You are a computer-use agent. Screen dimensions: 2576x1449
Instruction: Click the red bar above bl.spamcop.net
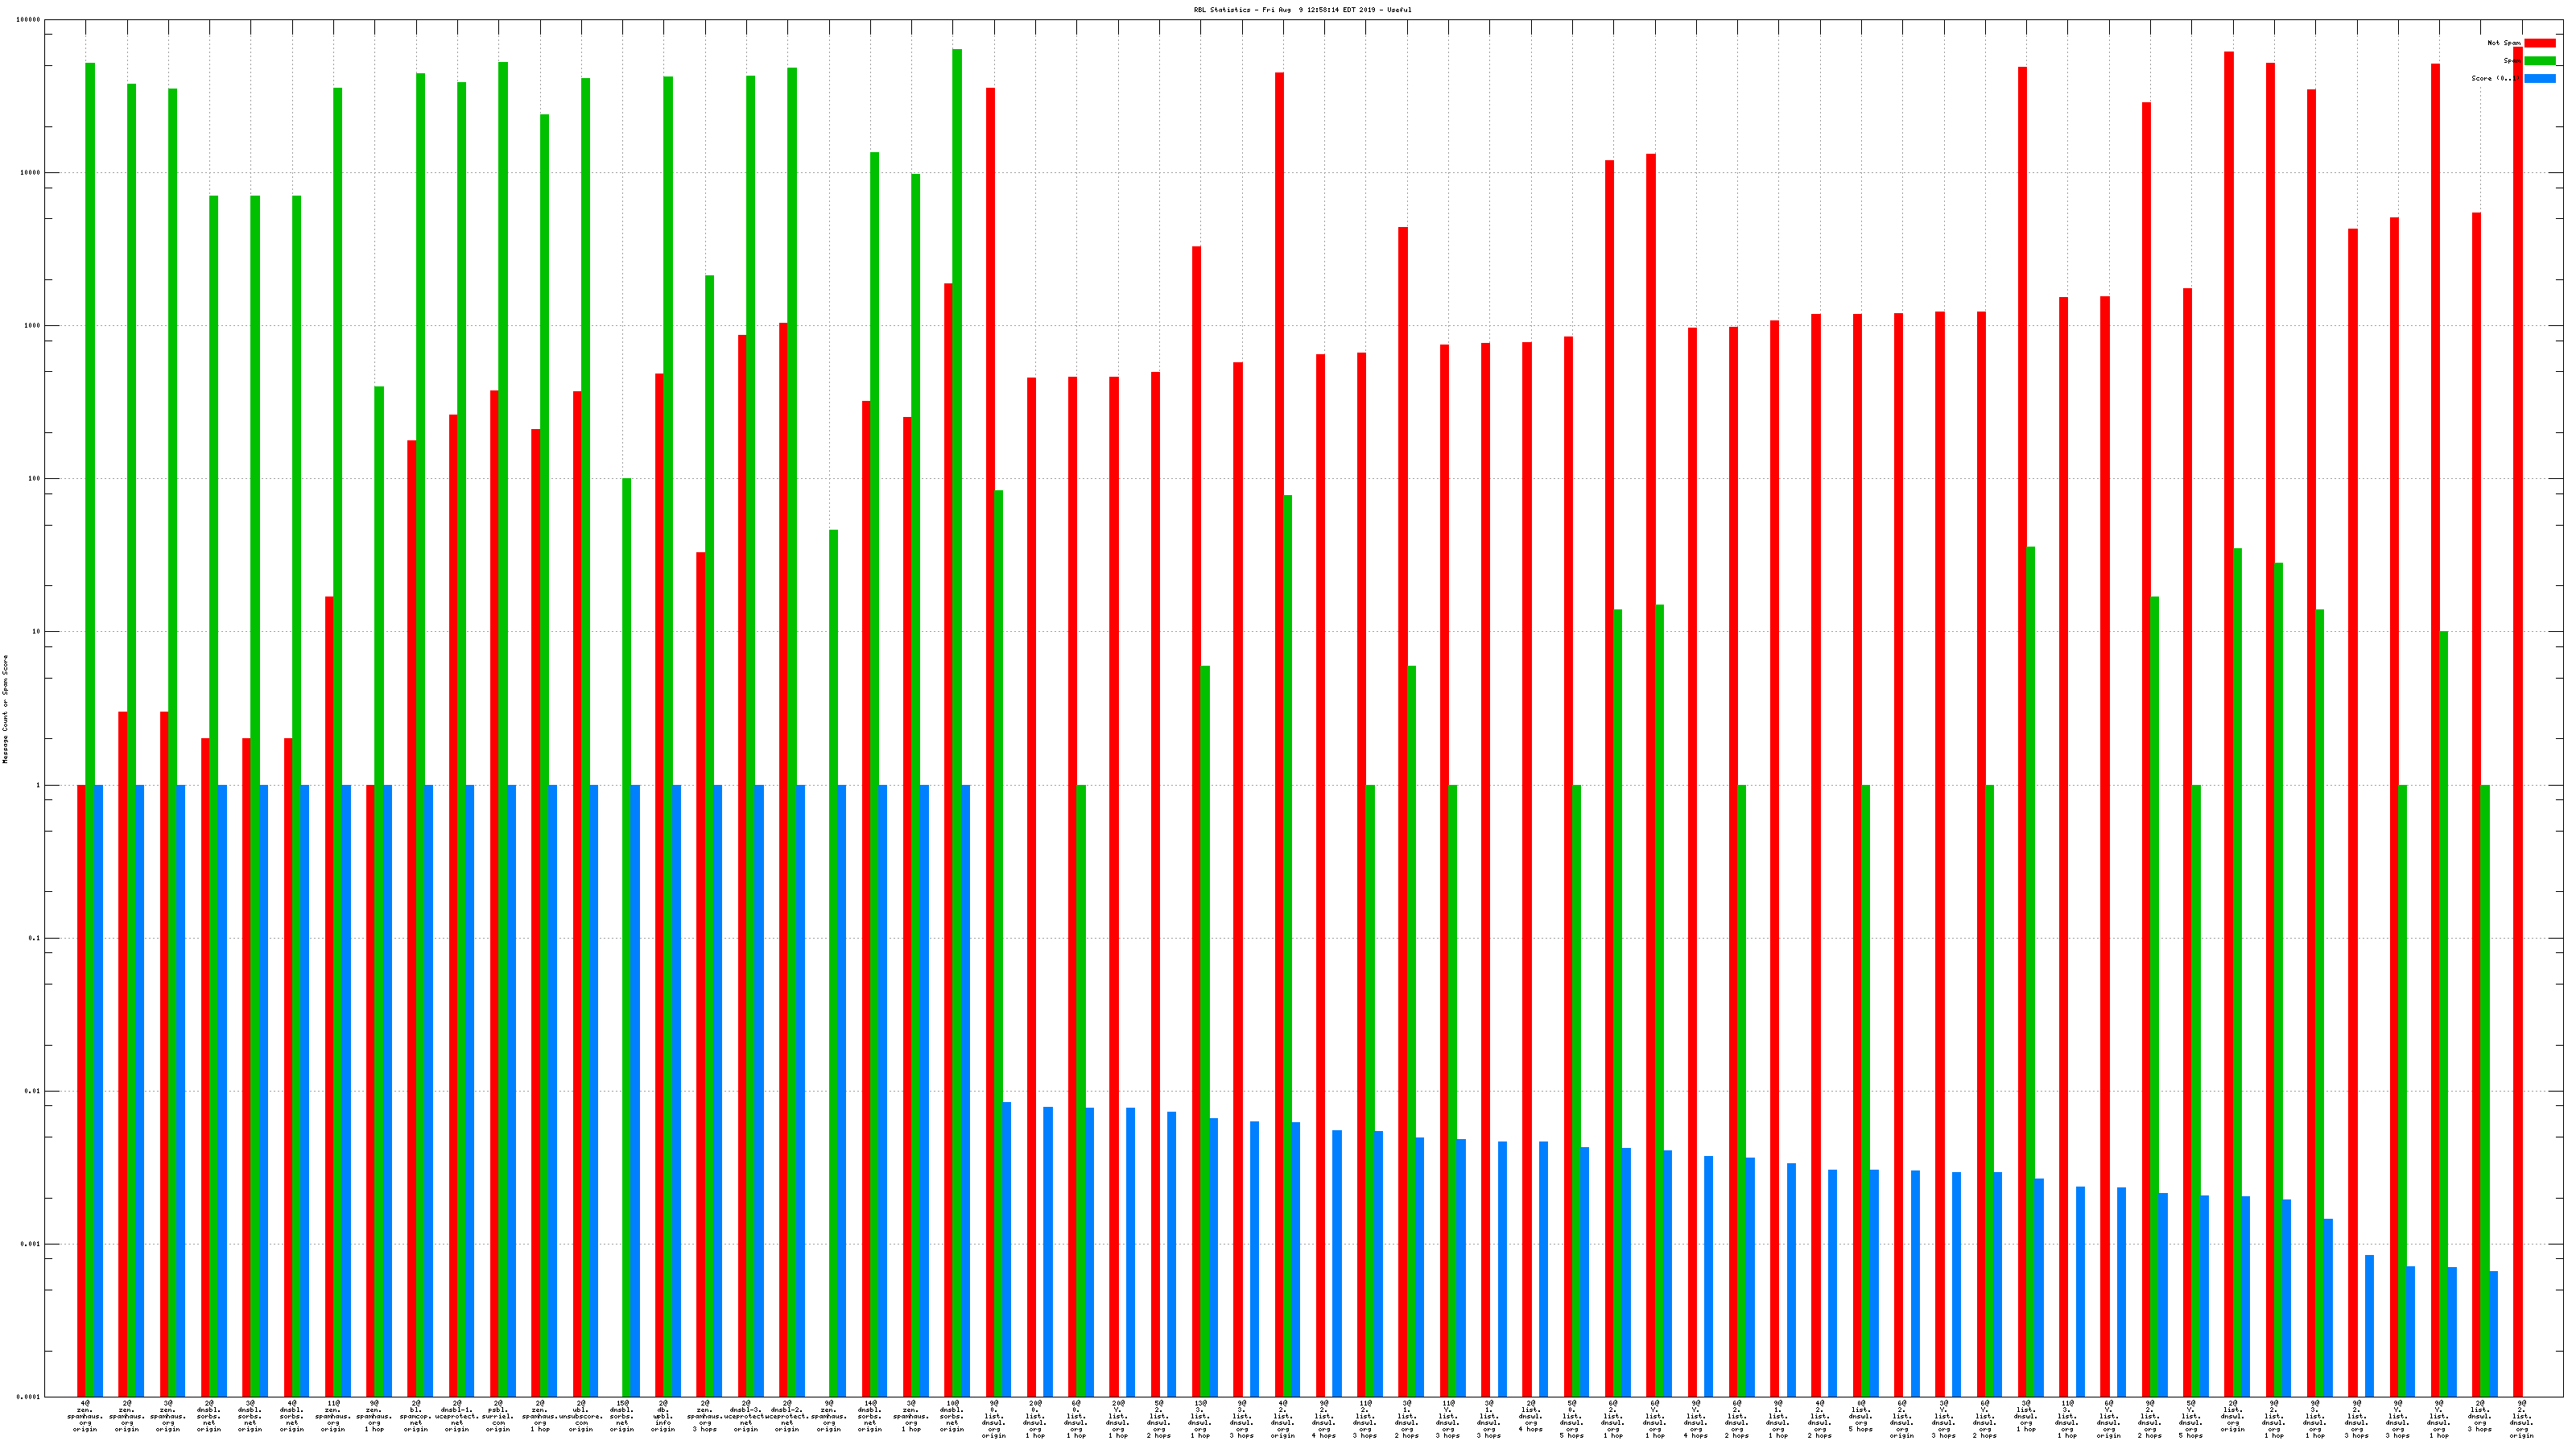point(411,900)
